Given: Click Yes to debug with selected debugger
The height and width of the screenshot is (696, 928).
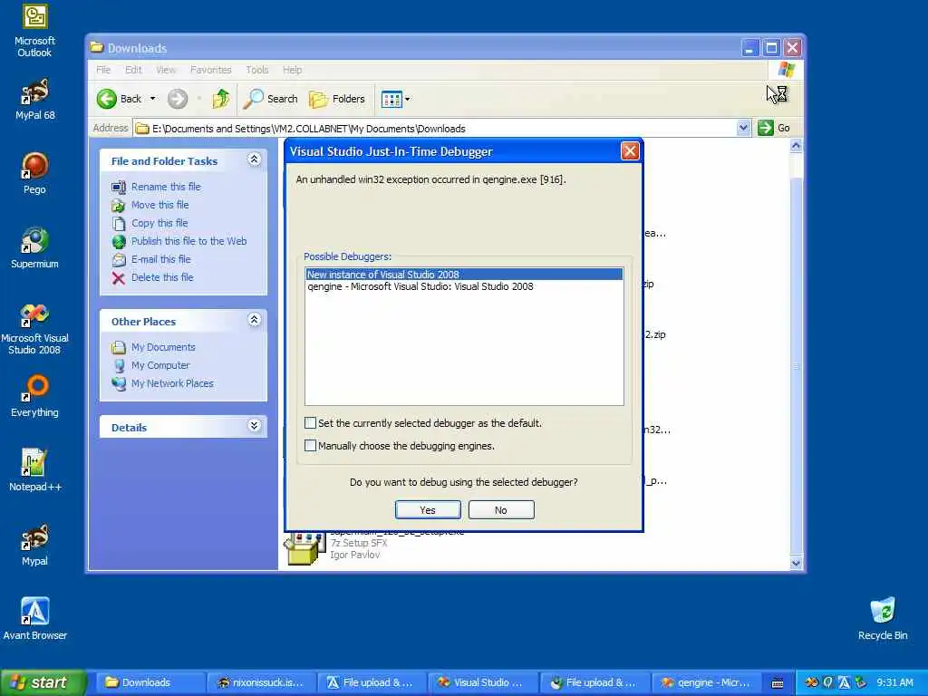Looking at the screenshot, I should point(428,510).
